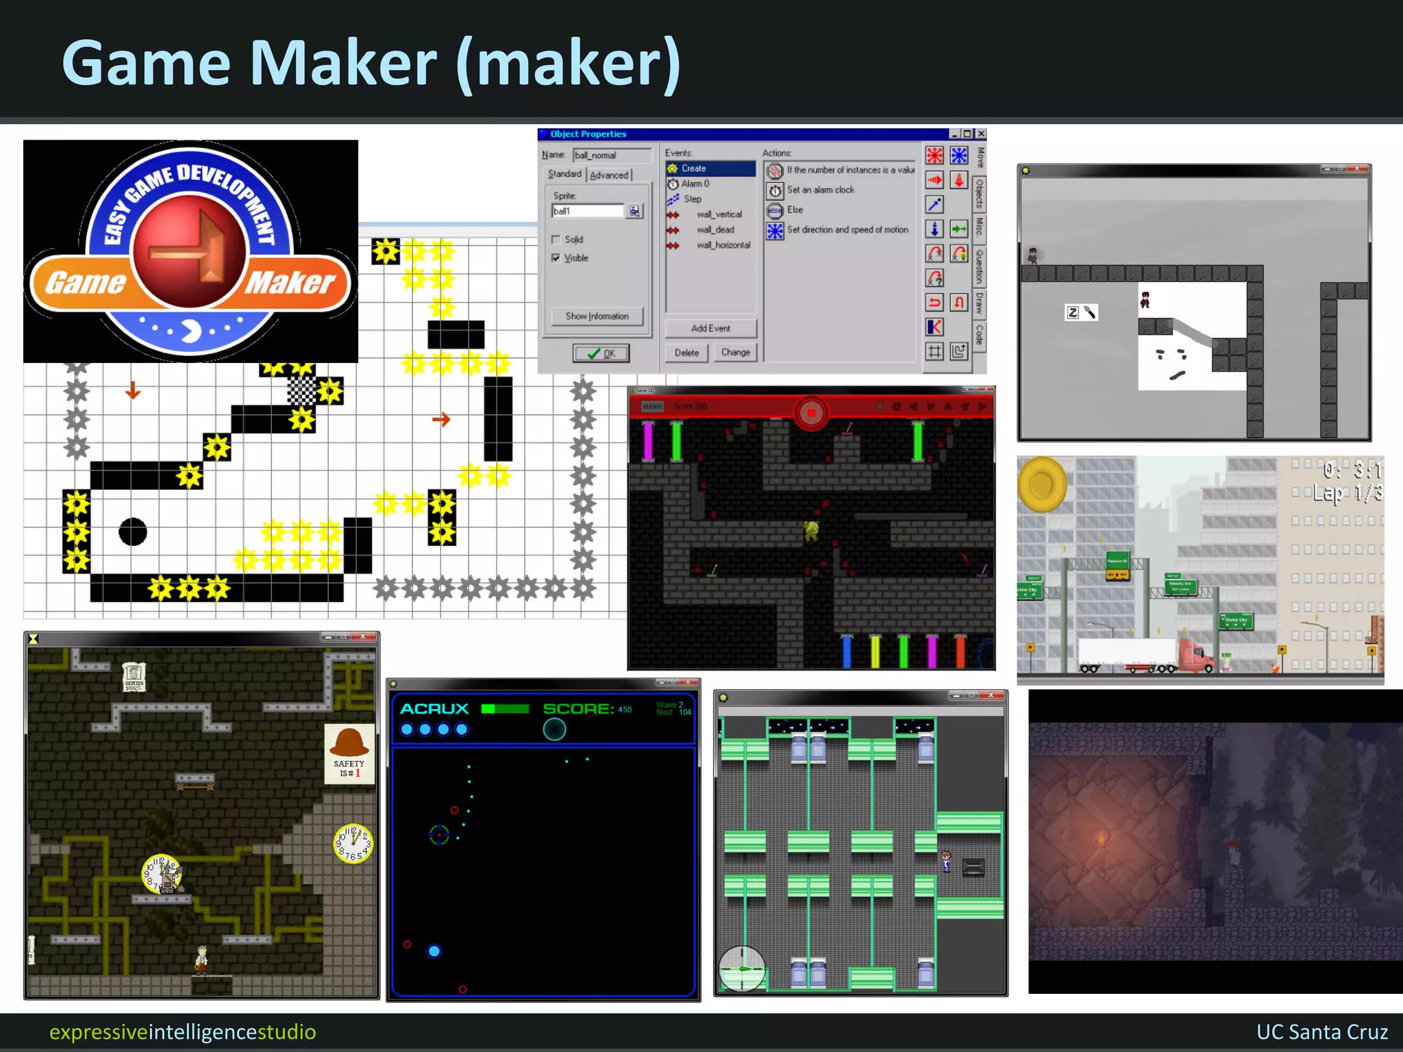Click the SCORE: 450 readout in ACRUX
This screenshot has height=1052, width=1403.
tap(587, 709)
